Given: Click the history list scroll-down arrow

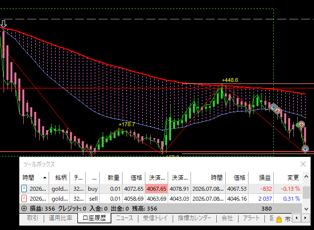Looking at the screenshot, I should pyautogui.click(x=306, y=209).
